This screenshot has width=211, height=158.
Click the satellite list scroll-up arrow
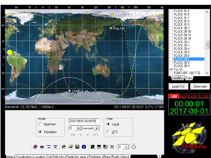click(x=207, y=12)
